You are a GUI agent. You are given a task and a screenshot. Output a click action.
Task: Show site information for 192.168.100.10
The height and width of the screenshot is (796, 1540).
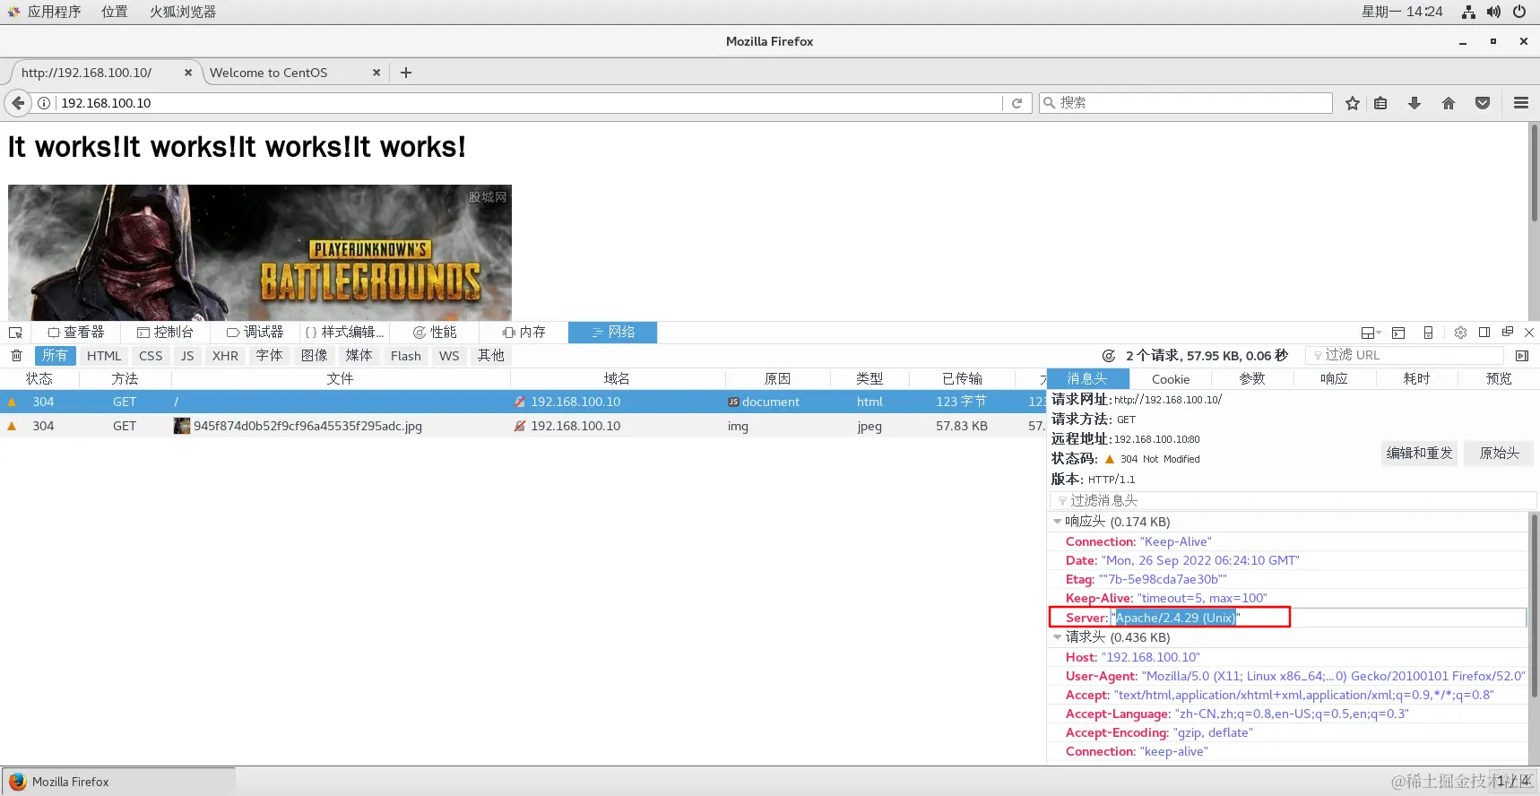point(44,103)
